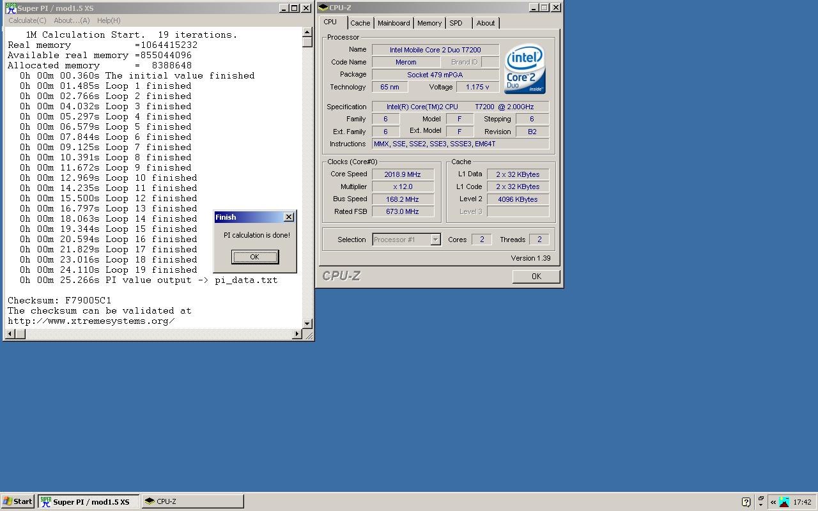Click the L1 Code value 2 x 32 KBytes
818x511 pixels.
point(518,187)
